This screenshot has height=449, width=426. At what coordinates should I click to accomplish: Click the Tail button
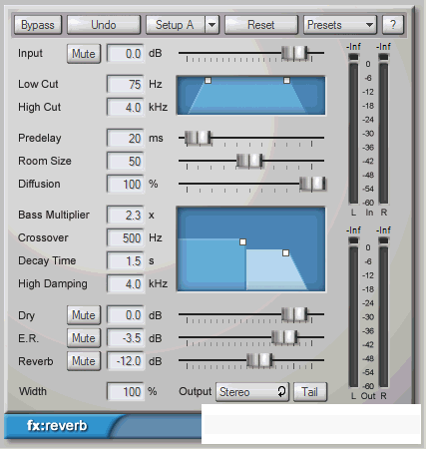click(310, 392)
